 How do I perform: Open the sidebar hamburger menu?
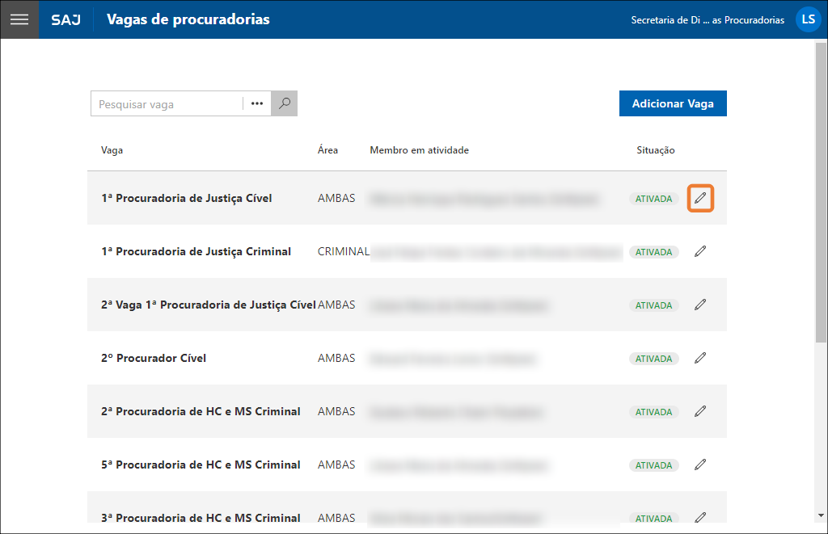pyautogui.click(x=19, y=19)
